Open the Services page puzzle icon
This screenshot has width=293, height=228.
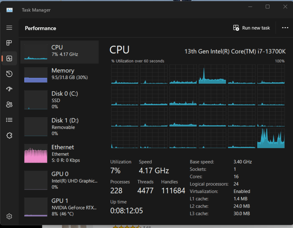pos(9,135)
